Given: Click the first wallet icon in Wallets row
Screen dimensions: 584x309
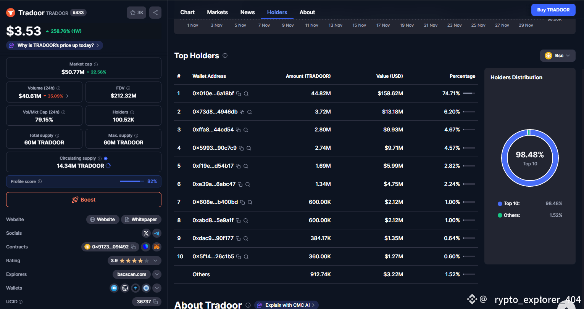Looking at the screenshot, I should 114,288.
